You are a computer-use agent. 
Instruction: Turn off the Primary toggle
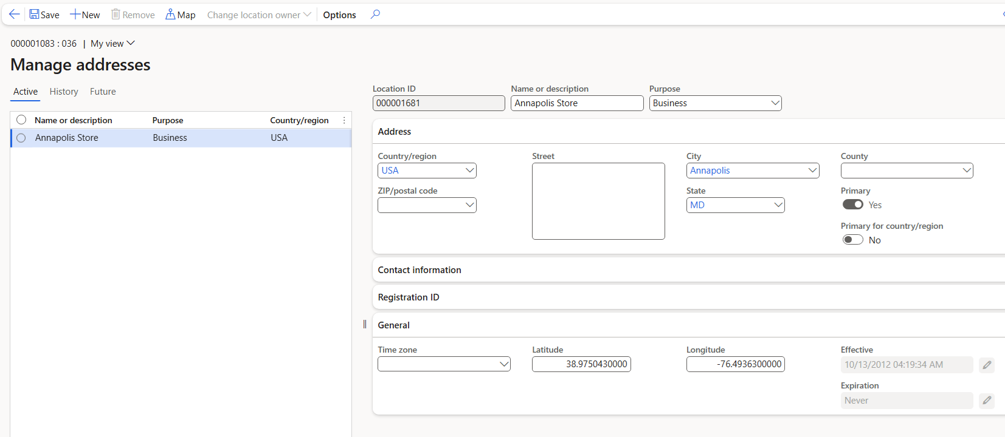pyautogui.click(x=852, y=205)
